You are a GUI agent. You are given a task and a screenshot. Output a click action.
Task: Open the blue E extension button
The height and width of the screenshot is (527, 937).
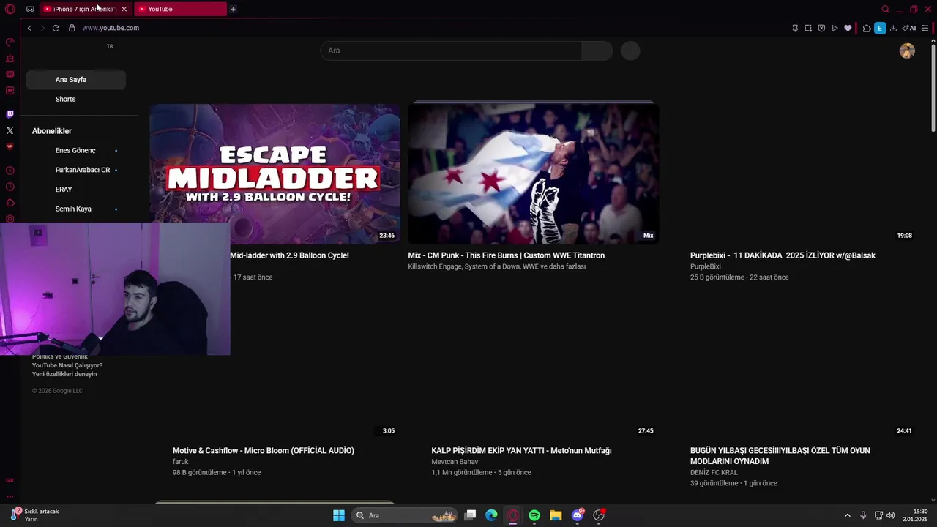pyautogui.click(x=880, y=28)
